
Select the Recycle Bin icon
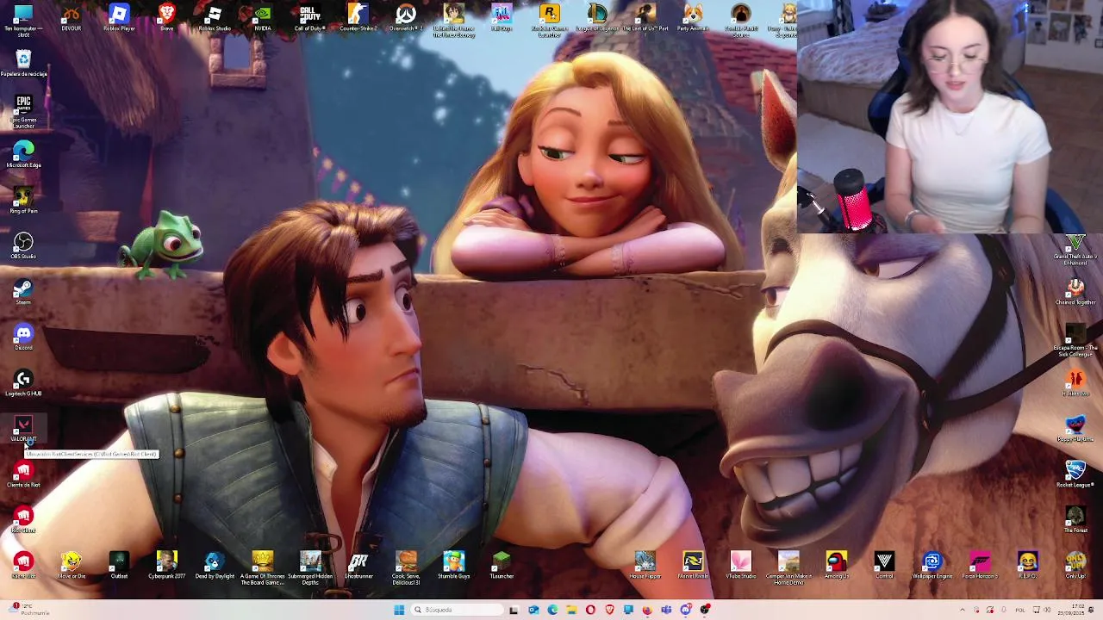pos(23,64)
